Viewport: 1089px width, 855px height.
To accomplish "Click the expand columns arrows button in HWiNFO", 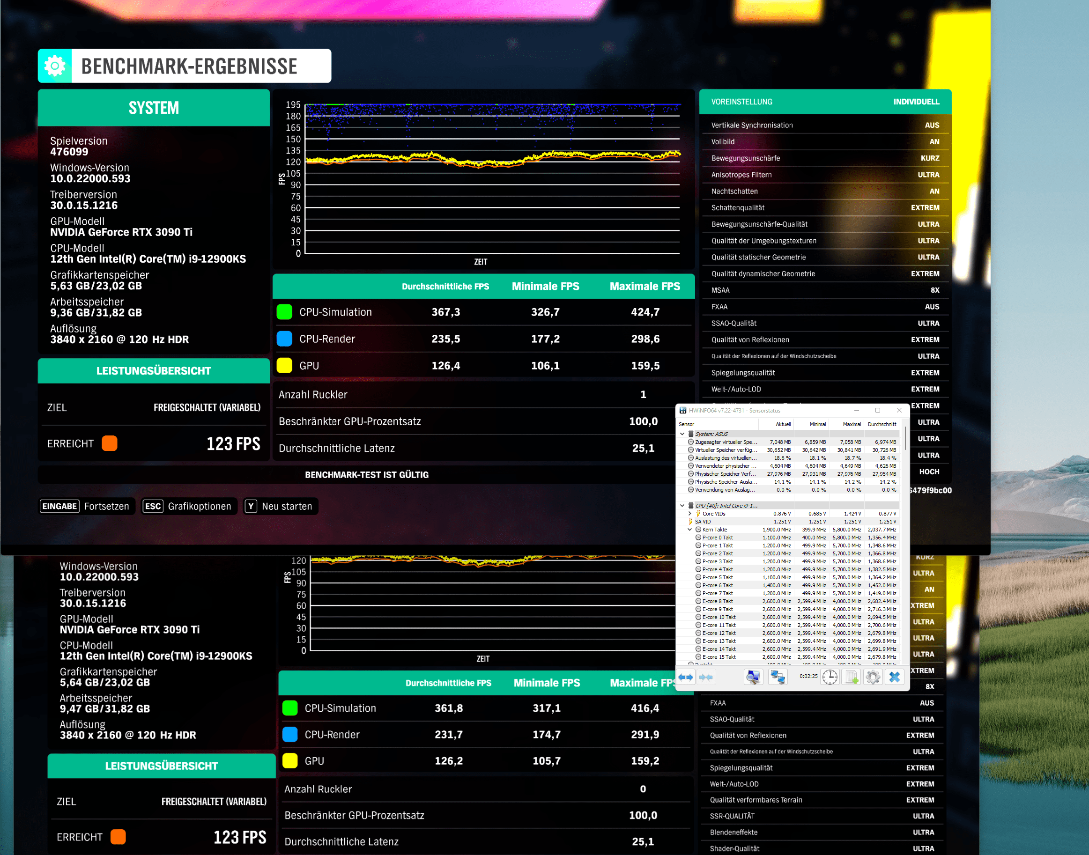I will click(685, 677).
